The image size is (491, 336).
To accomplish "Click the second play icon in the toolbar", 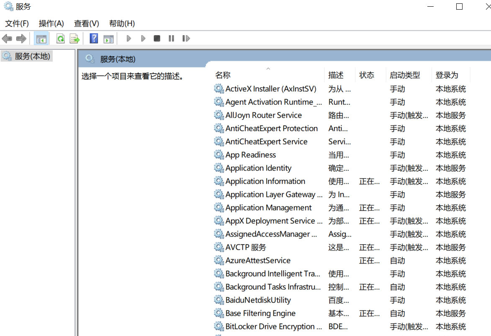I will pyautogui.click(x=143, y=39).
